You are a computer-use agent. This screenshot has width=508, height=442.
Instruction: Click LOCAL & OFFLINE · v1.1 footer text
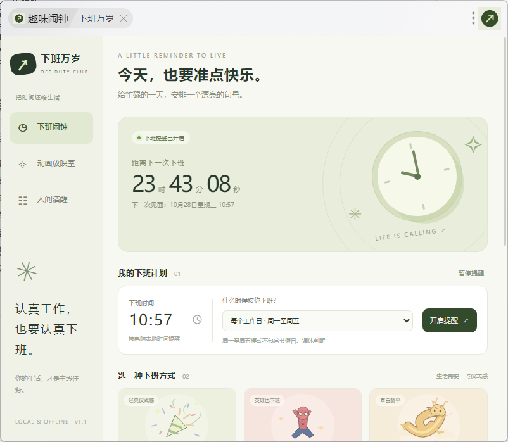tap(51, 422)
